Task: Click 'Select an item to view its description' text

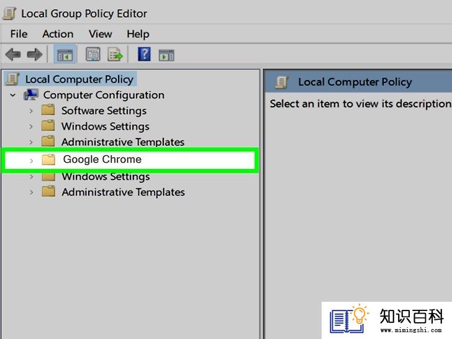Action: pyautogui.click(x=360, y=104)
